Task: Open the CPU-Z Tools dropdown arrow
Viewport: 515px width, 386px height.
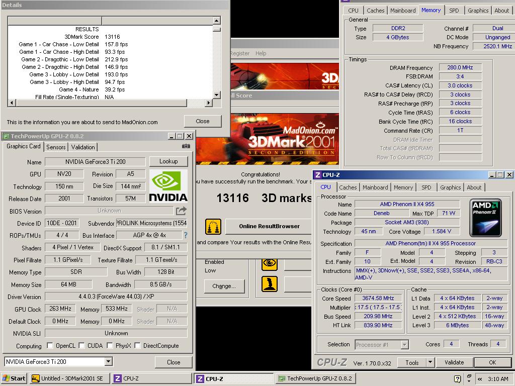Action: click(430, 362)
